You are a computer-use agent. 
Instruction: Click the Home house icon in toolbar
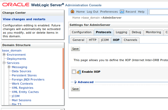(x=72, y=12)
